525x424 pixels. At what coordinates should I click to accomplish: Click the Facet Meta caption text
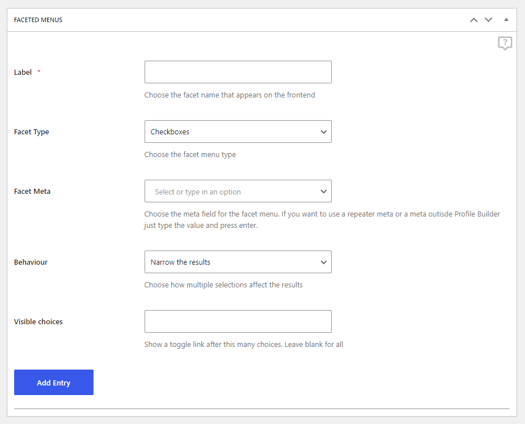(32, 192)
